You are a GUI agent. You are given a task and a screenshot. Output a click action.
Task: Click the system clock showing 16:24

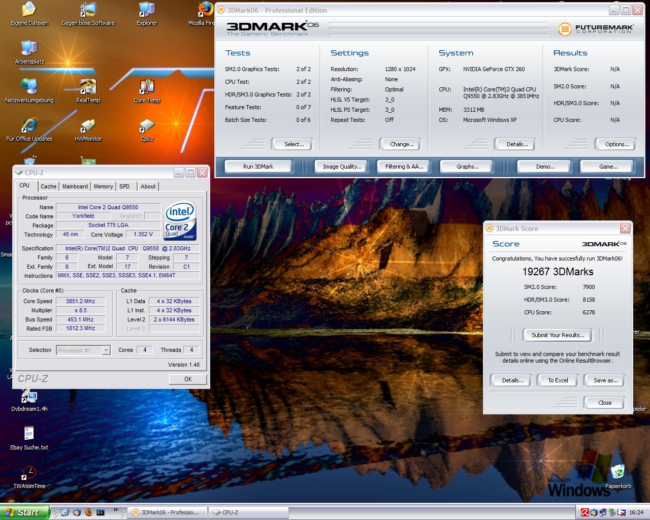click(x=636, y=513)
